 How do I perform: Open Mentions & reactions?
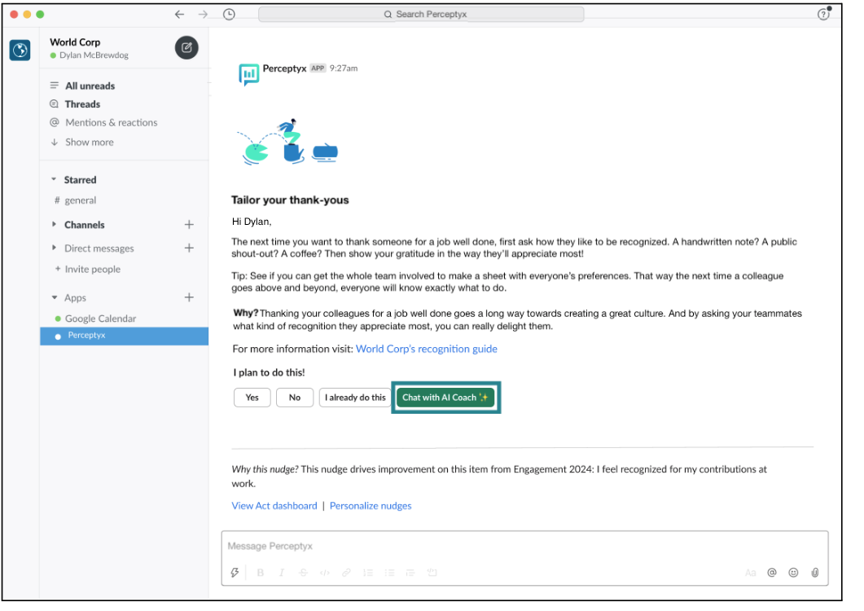pos(111,122)
